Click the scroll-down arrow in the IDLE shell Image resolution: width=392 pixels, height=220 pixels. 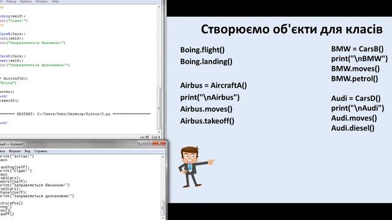point(159,132)
